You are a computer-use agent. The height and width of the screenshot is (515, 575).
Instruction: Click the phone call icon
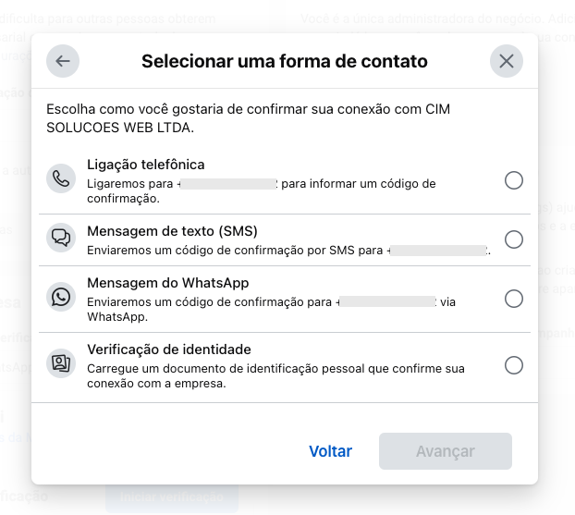click(x=61, y=179)
